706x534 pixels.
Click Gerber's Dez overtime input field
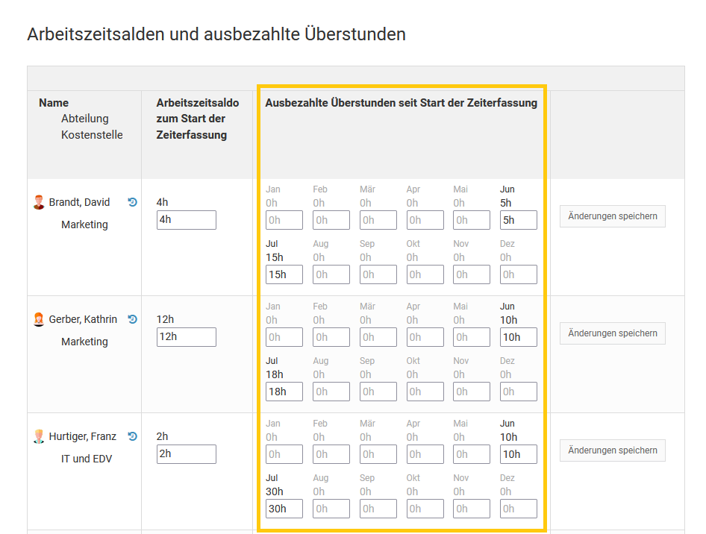(x=518, y=392)
